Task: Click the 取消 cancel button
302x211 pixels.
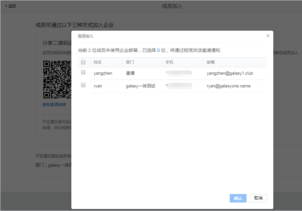Action: (x=258, y=198)
